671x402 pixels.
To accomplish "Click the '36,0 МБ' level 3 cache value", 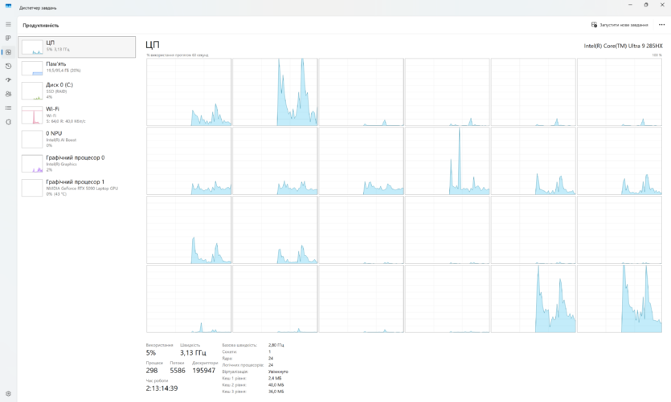I will click(x=276, y=392).
